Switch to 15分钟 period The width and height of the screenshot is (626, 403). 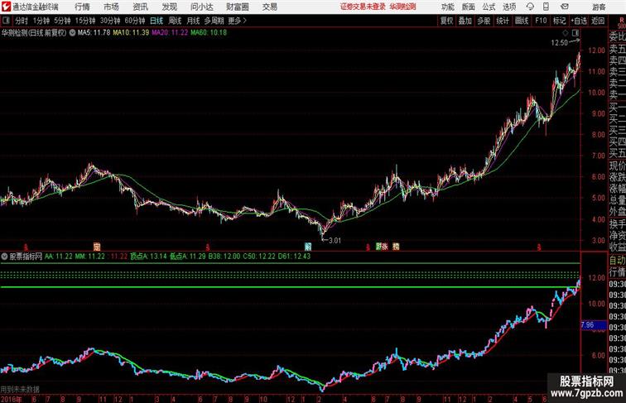(x=85, y=21)
